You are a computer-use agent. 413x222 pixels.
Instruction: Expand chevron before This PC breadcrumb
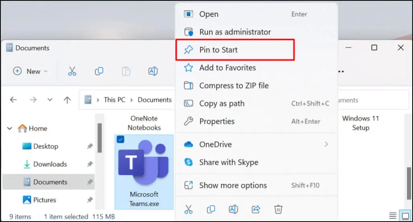(x=98, y=100)
